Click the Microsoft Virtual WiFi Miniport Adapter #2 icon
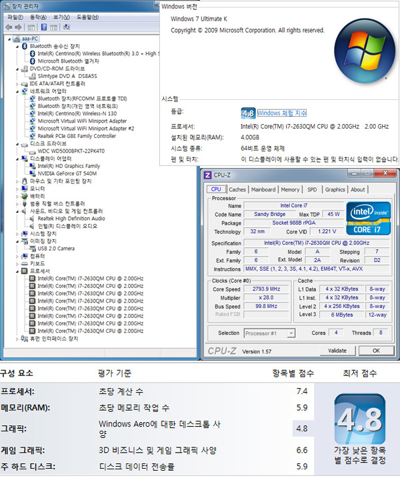This screenshot has height=478, width=400. tap(32, 129)
